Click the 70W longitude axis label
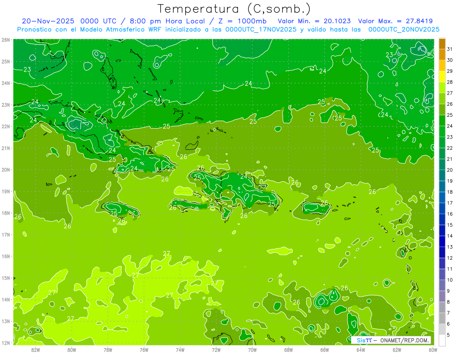This screenshot has height=355, width=460. tap(252, 350)
